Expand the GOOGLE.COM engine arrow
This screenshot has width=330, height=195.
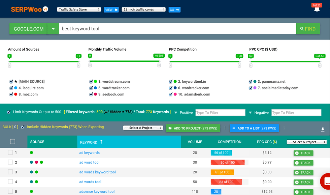pos(53,29)
